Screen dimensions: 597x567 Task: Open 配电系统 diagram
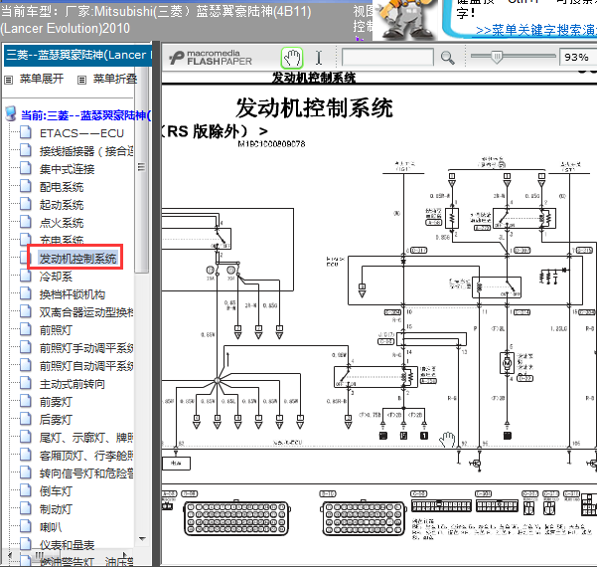pos(62,187)
